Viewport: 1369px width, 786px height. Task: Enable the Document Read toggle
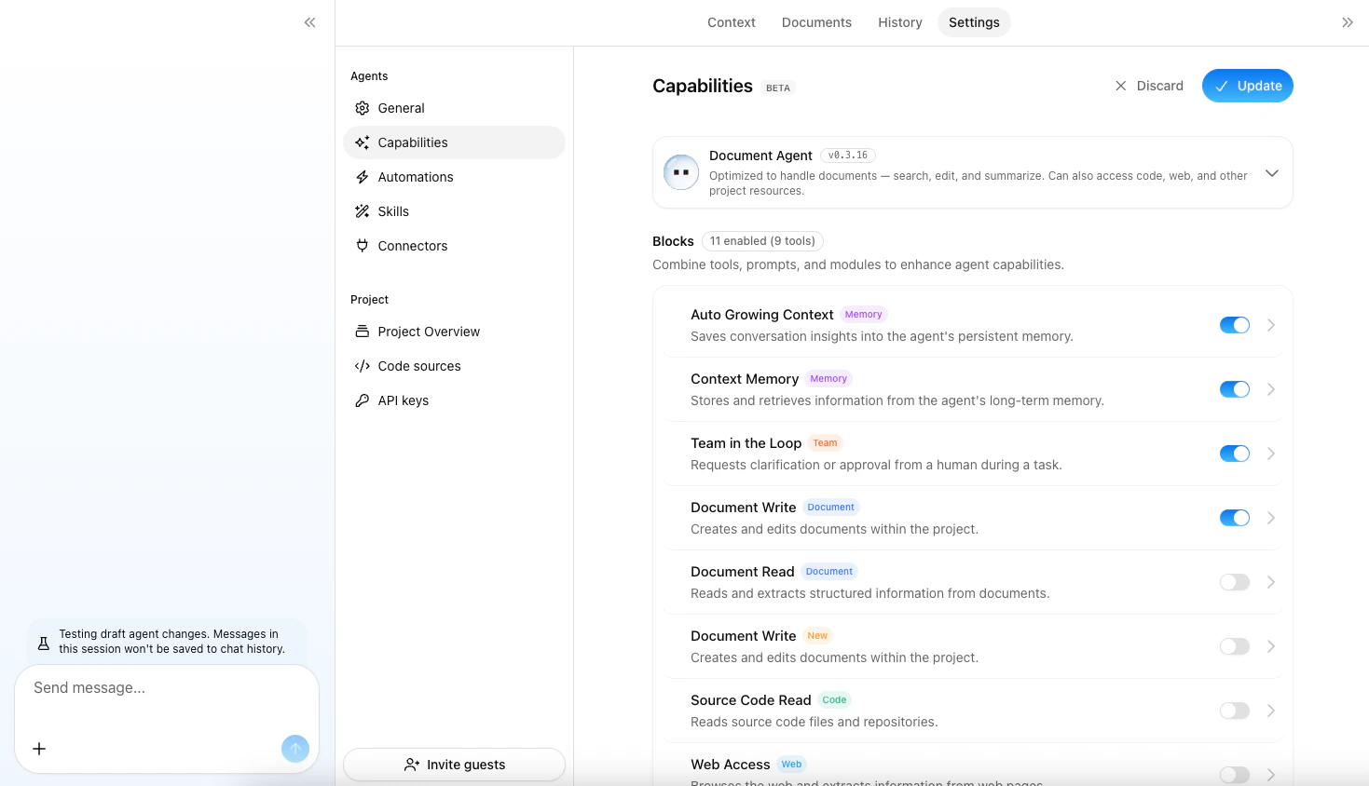click(x=1235, y=582)
